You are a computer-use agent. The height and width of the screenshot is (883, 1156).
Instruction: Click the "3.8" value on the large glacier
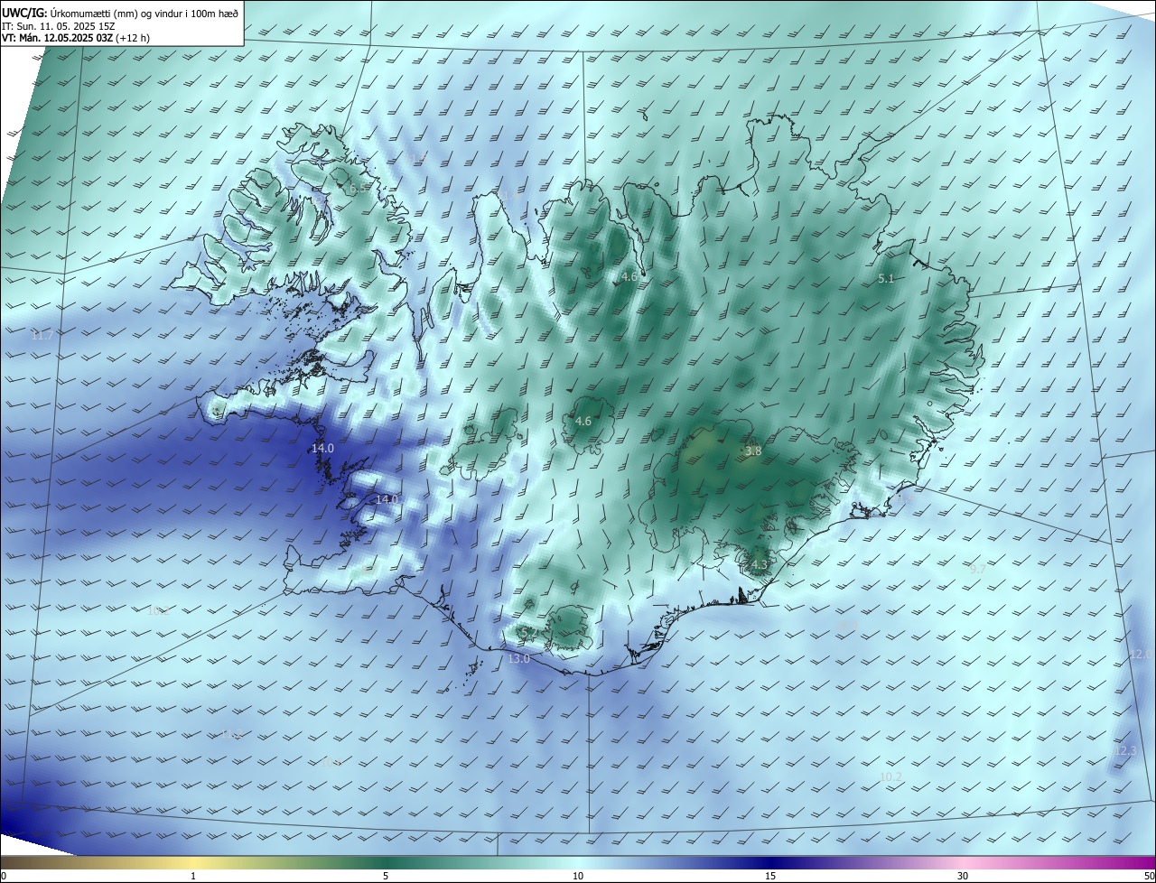[x=753, y=451]
